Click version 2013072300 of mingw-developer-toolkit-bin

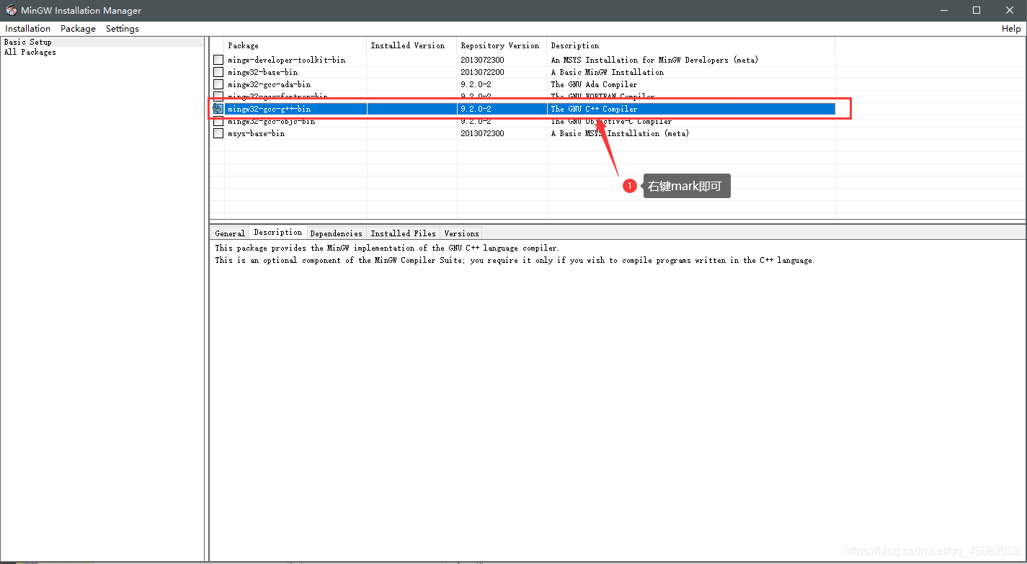483,60
